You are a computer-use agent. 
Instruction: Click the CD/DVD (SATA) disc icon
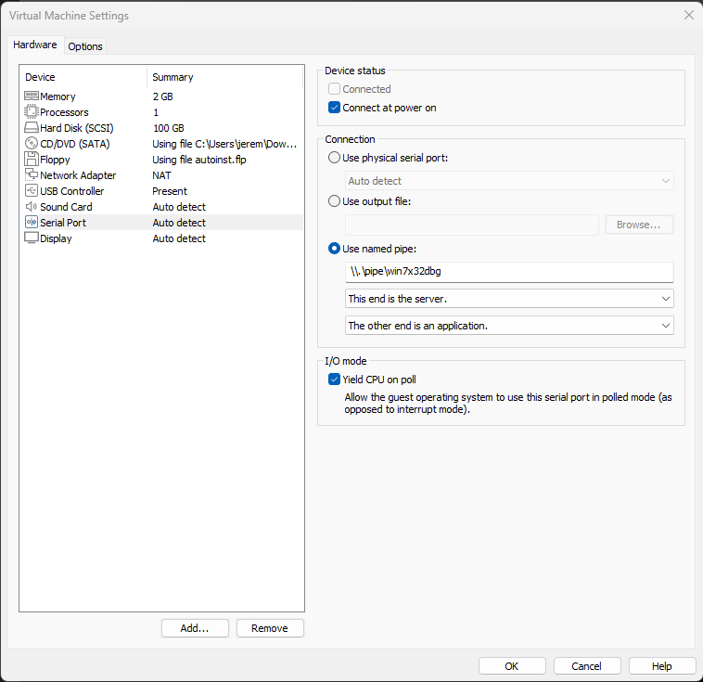pyautogui.click(x=32, y=144)
